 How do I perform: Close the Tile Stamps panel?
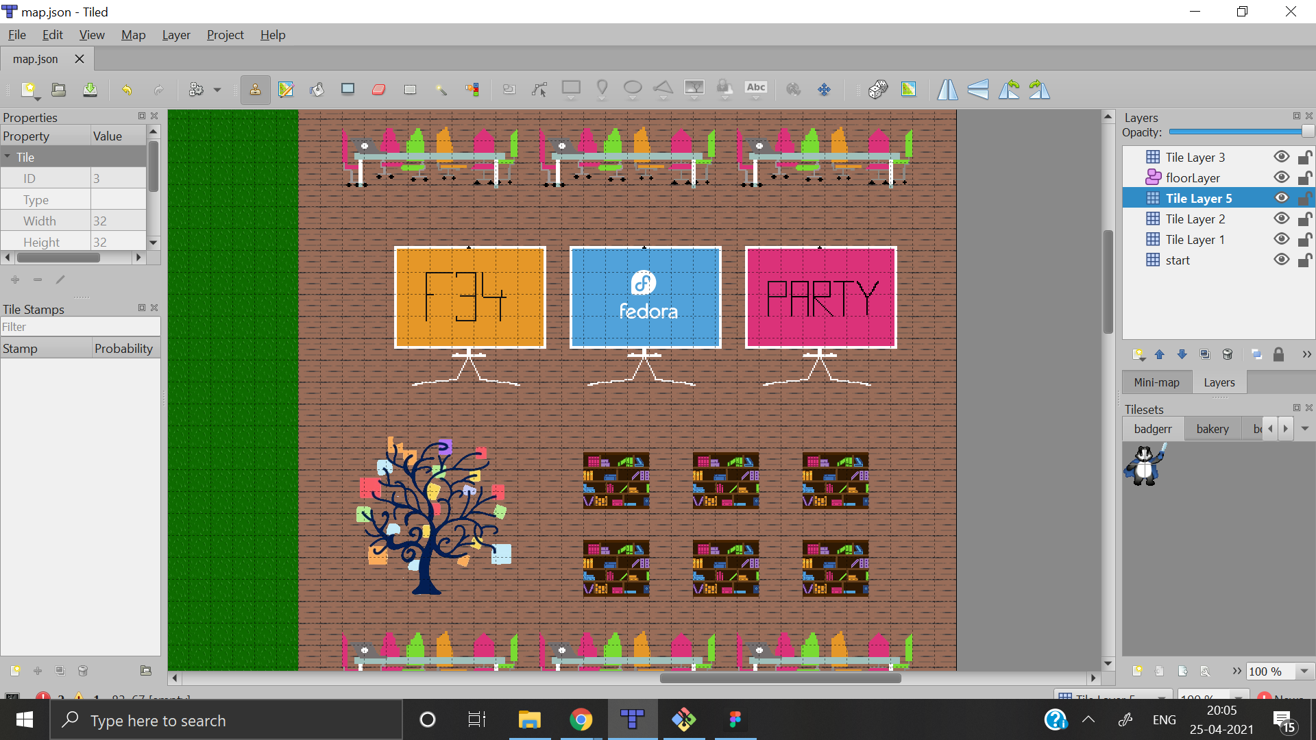tap(154, 308)
